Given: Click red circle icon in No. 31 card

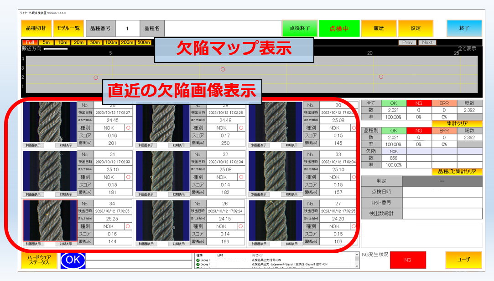Looking at the screenshot, I should 128,177.
